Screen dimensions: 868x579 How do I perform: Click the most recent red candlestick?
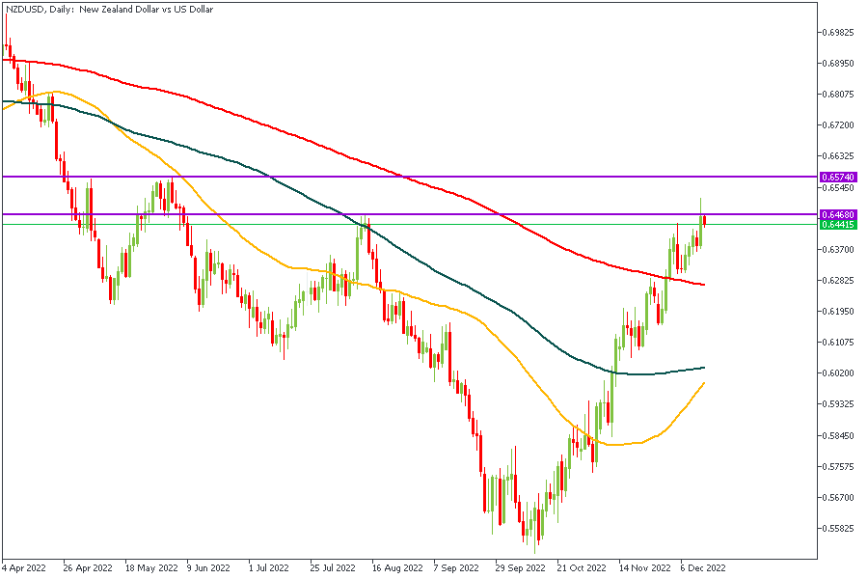coord(705,221)
